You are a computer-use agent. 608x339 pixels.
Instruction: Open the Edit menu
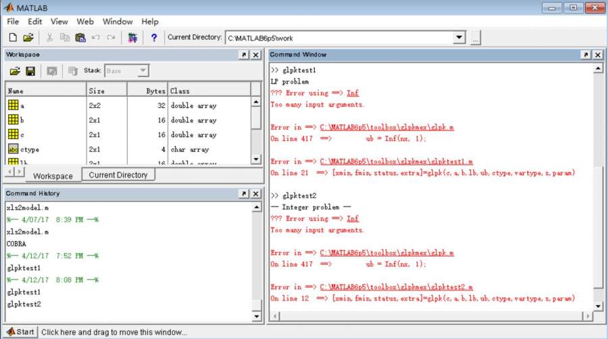35,22
